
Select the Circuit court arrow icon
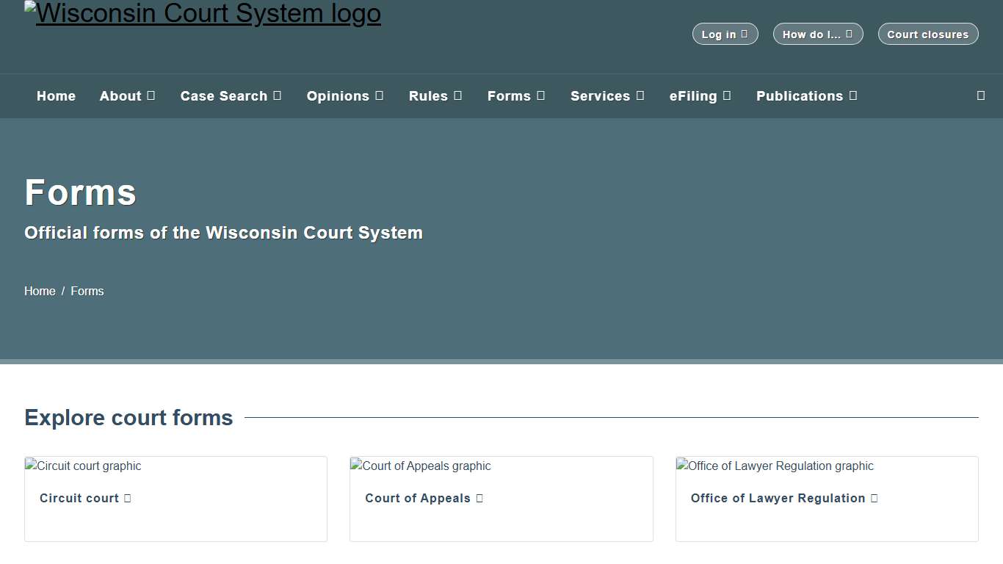tap(130, 498)
